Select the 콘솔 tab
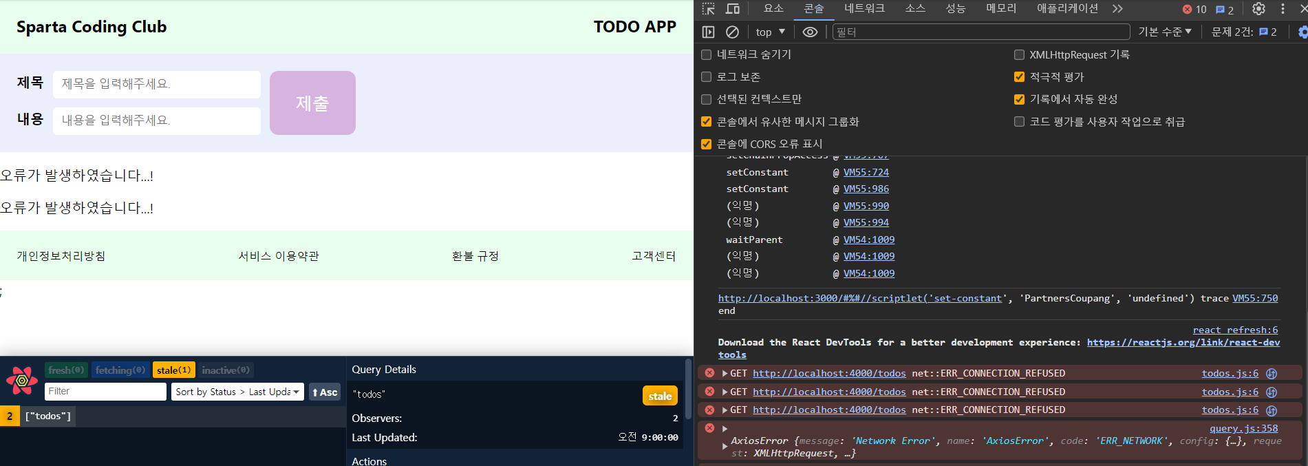This screenshot has width=1308, height=466. pyautogui.click(x=814, y=8)
